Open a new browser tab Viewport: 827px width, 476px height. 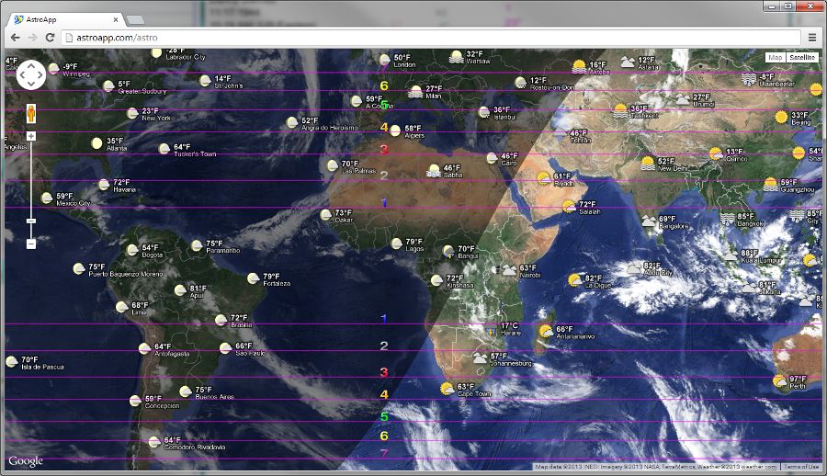coord(134,19)
